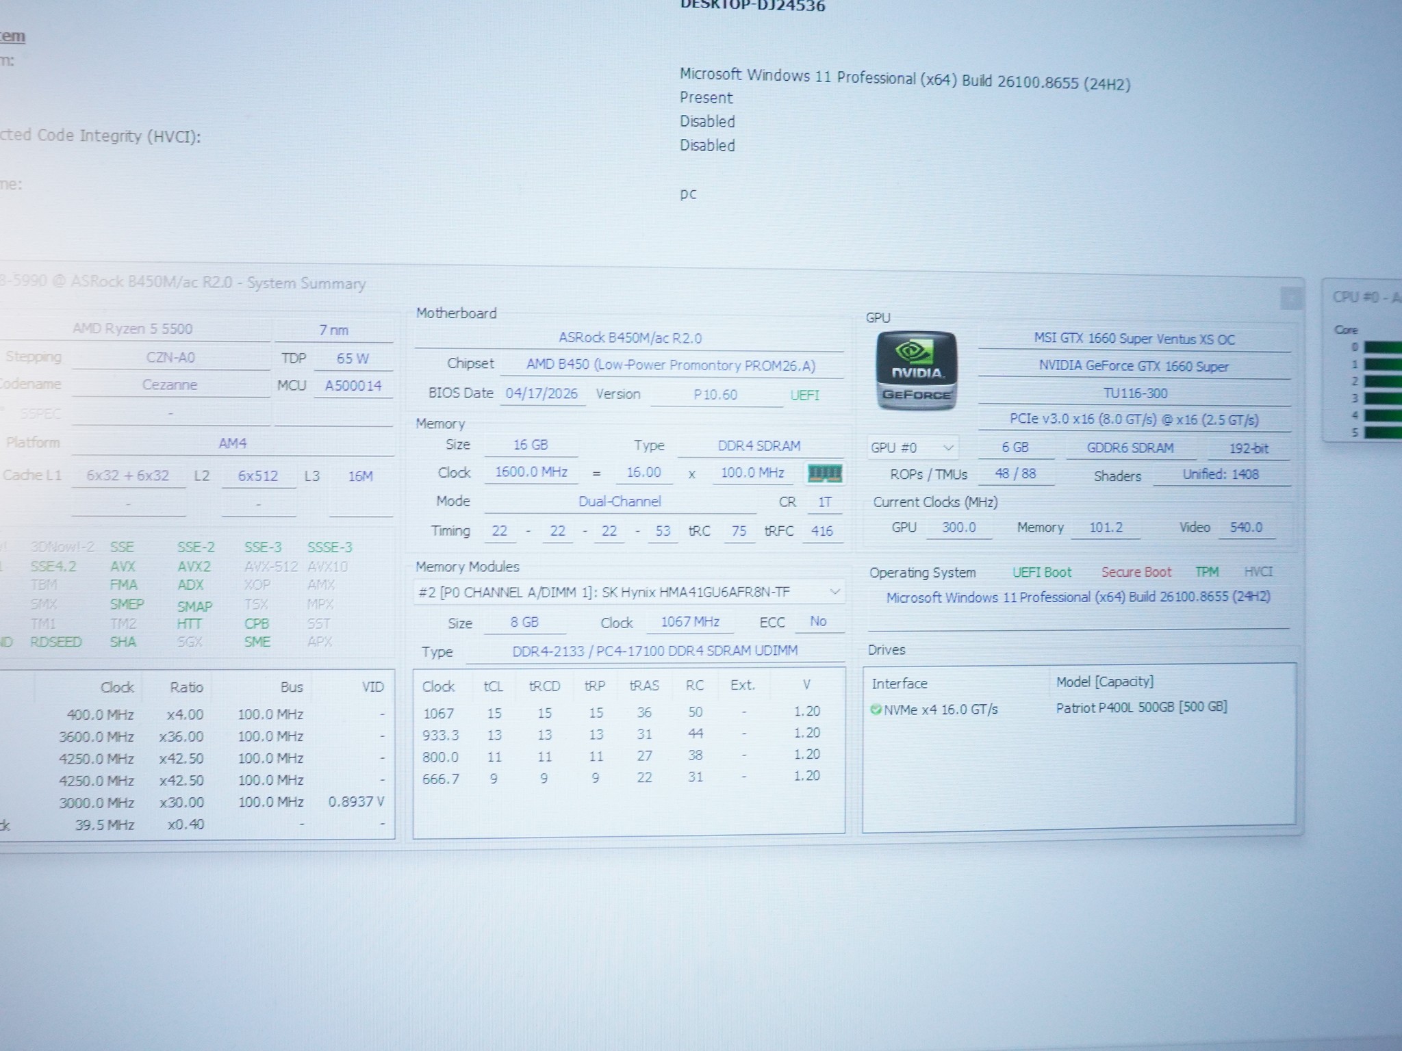Click the MSI GTX 1660 Super Ventus XS OC field
The height and width of the screenshot is (1051, 1402).
coord(1134,339)
